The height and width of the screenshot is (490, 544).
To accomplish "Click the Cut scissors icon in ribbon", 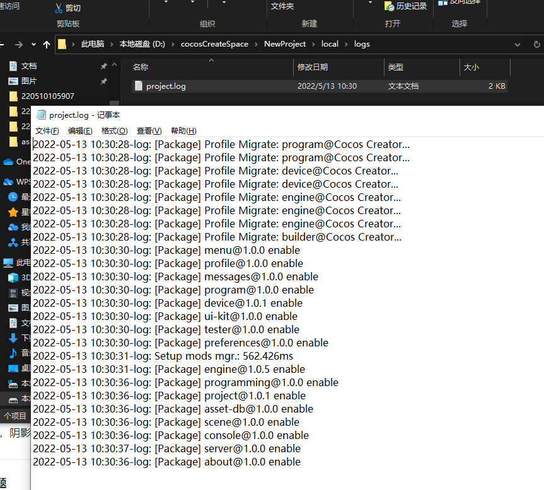I will (59, 8).
